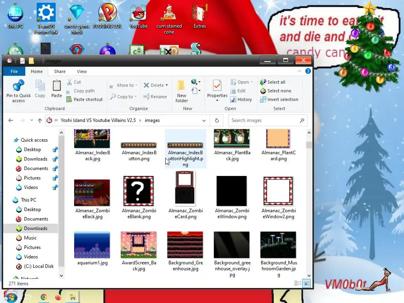Click file list scroll down arrow
Screen dimensions: 404x303
pos(309,275)
